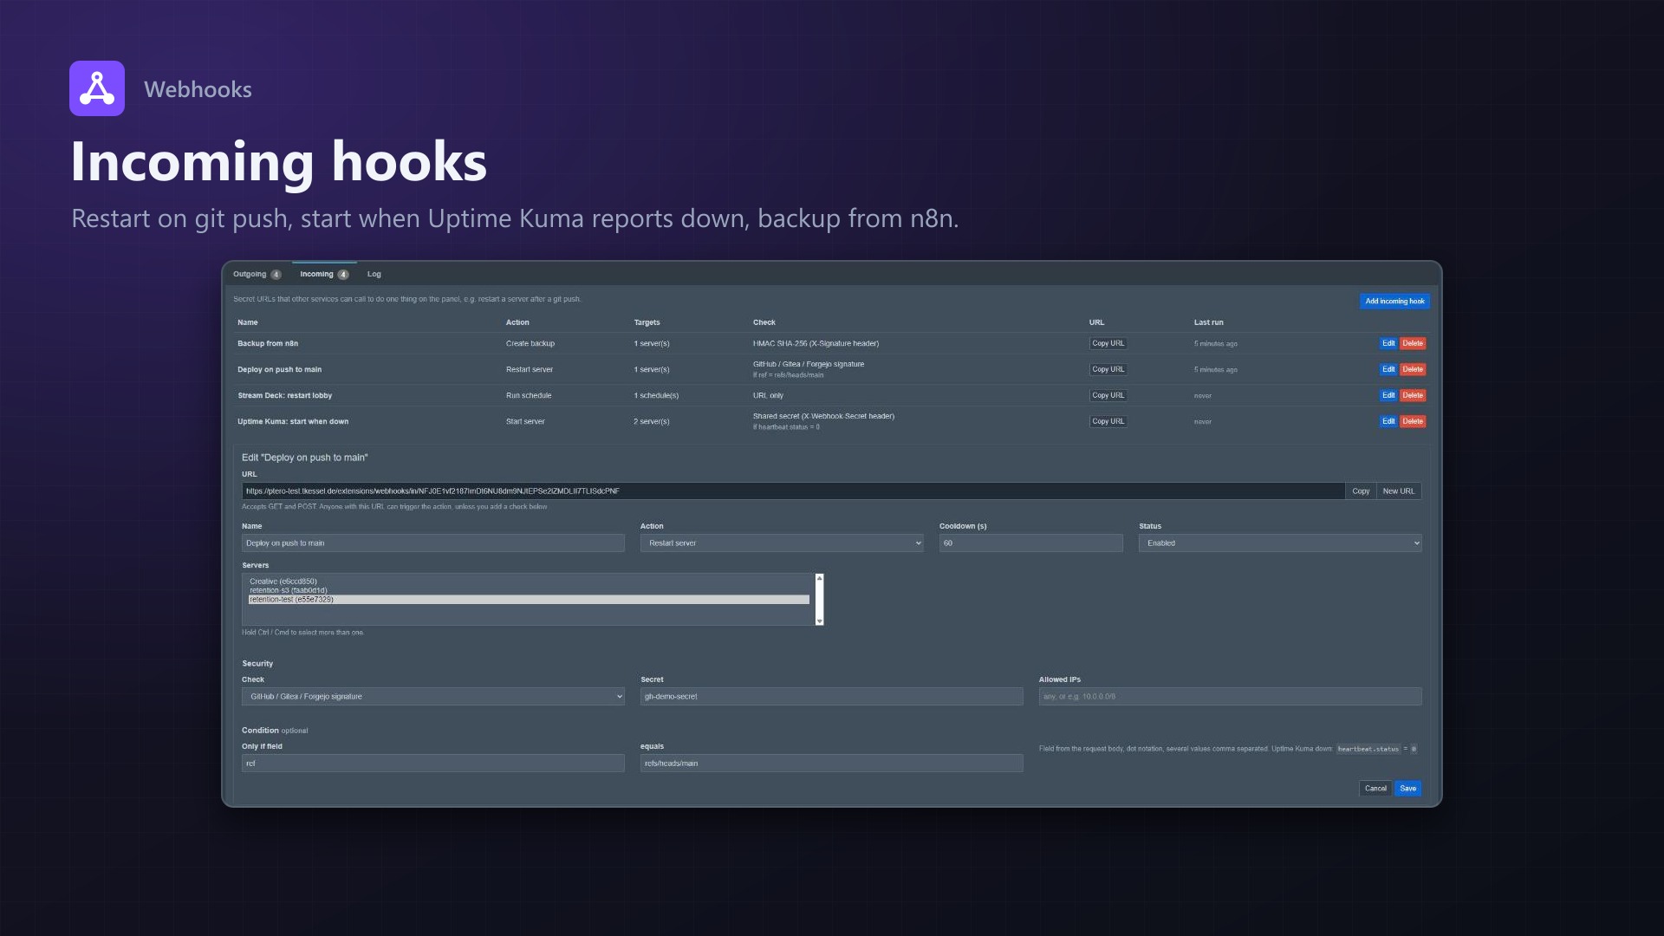Click the Servers list scrollbar up arrow

(x=819, y=578)
